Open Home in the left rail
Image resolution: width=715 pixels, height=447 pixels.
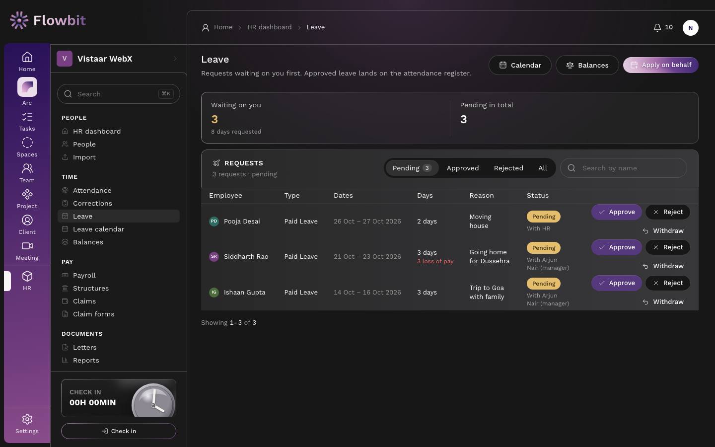[27, 62]
